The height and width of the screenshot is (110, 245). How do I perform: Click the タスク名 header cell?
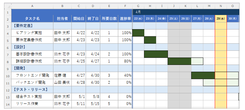coord(32,19)
